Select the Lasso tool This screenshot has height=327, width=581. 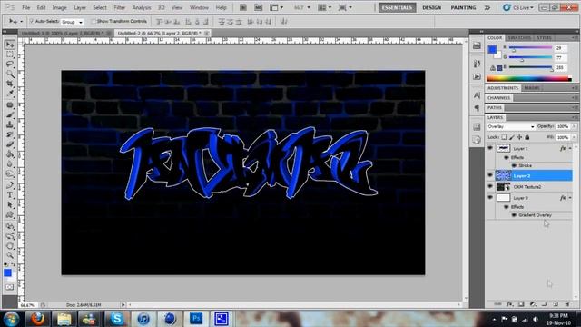[10, 64]
